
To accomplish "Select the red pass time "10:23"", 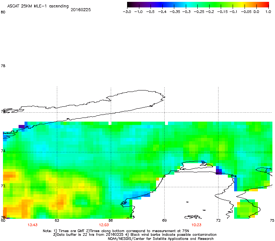I will [196, 225].
